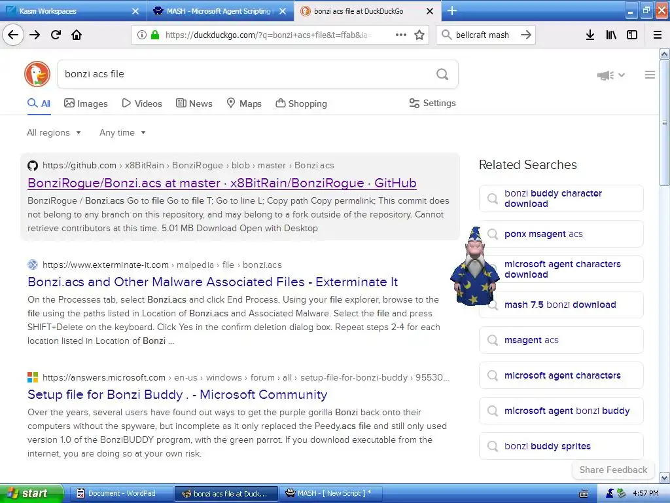
Task: Search bonzi buddy character download
Action: 561,198
